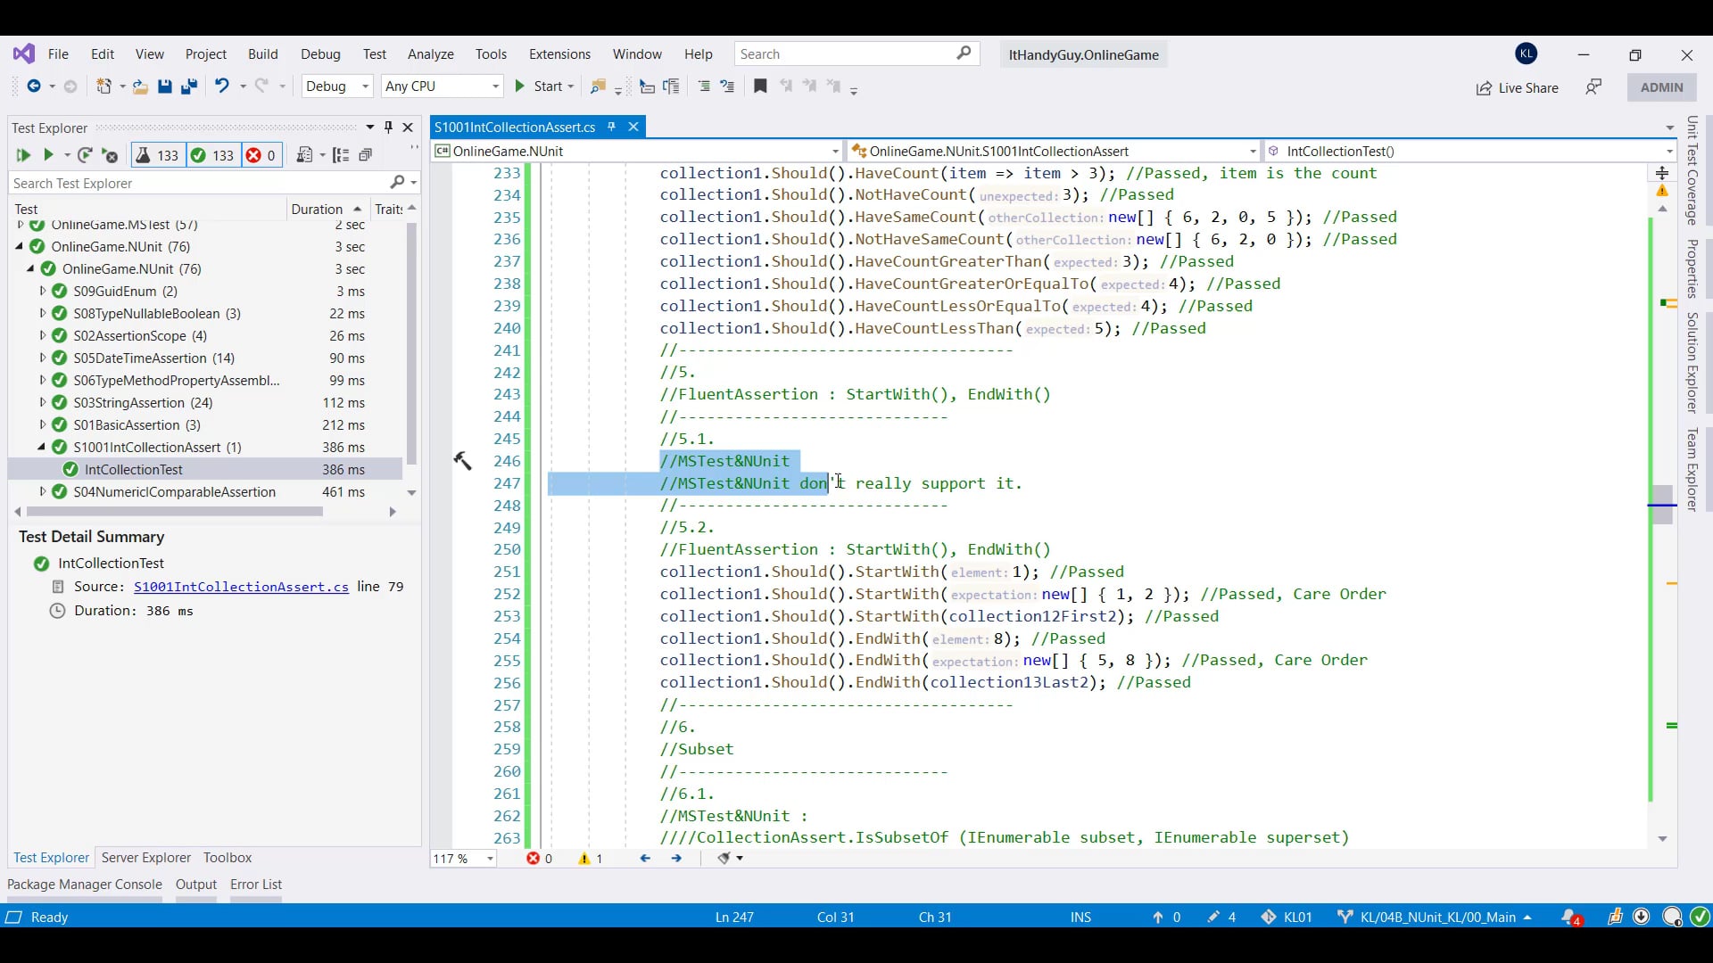1713x963 pixels.
Task: Toggle a bookmark in the toolbar
Action: click(760, 86)
